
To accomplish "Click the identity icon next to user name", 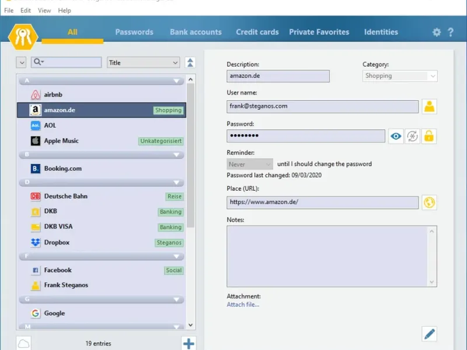I will 429,107.
